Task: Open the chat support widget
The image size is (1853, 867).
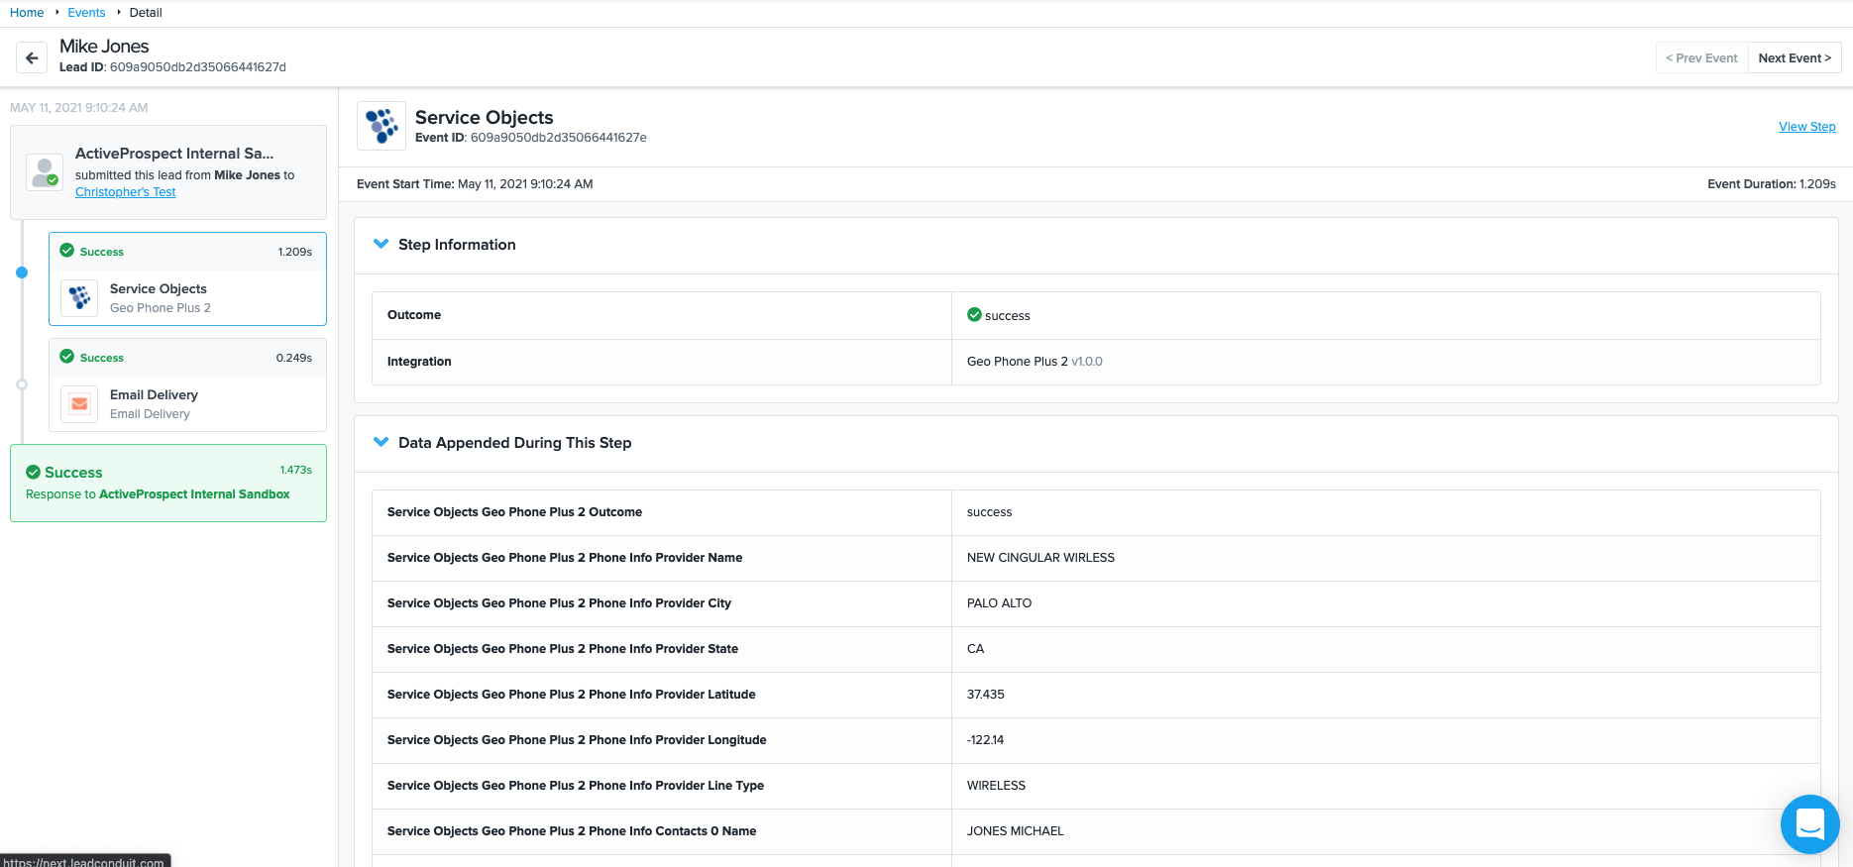Action: pyautogui.click(x=1809, y=823)
